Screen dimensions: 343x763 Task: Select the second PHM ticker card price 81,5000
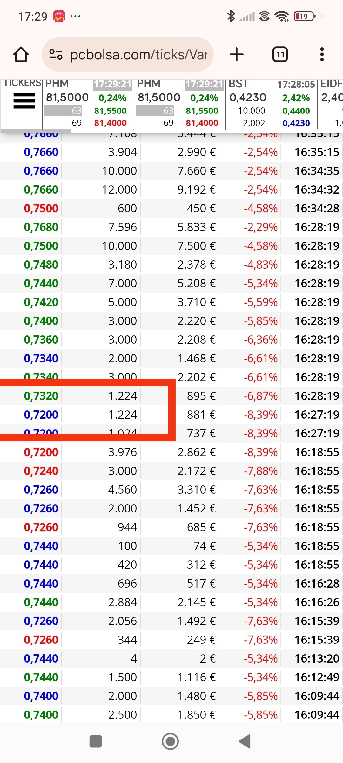coord(159,97)
